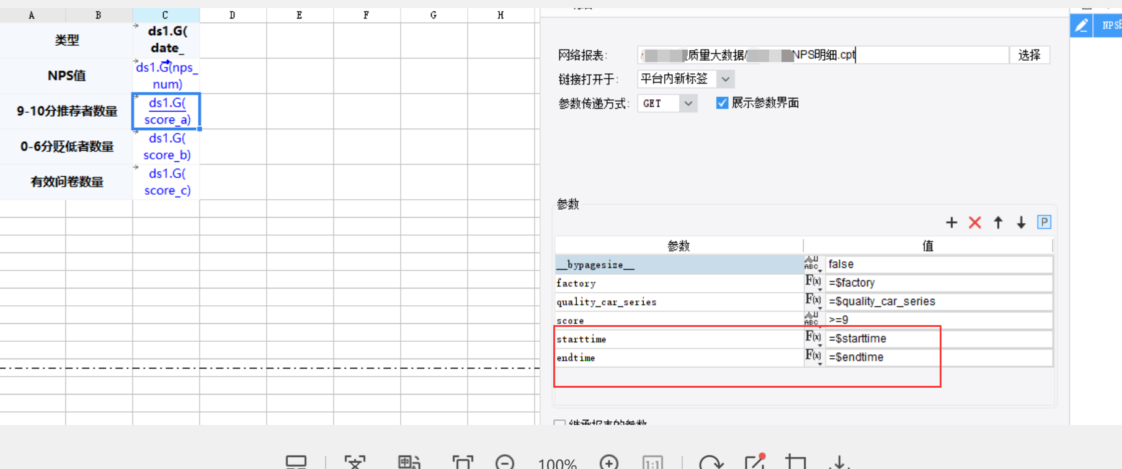Rotate image with the clockwise arrow icon
Screen dimensions: 1122x469
tap(711, 463)
